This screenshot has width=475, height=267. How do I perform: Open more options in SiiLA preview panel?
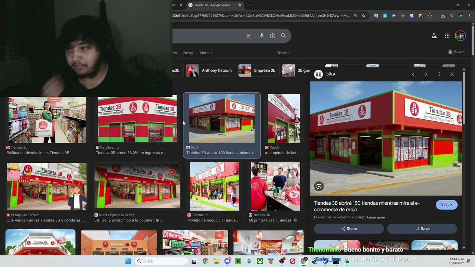click(439, 74)
